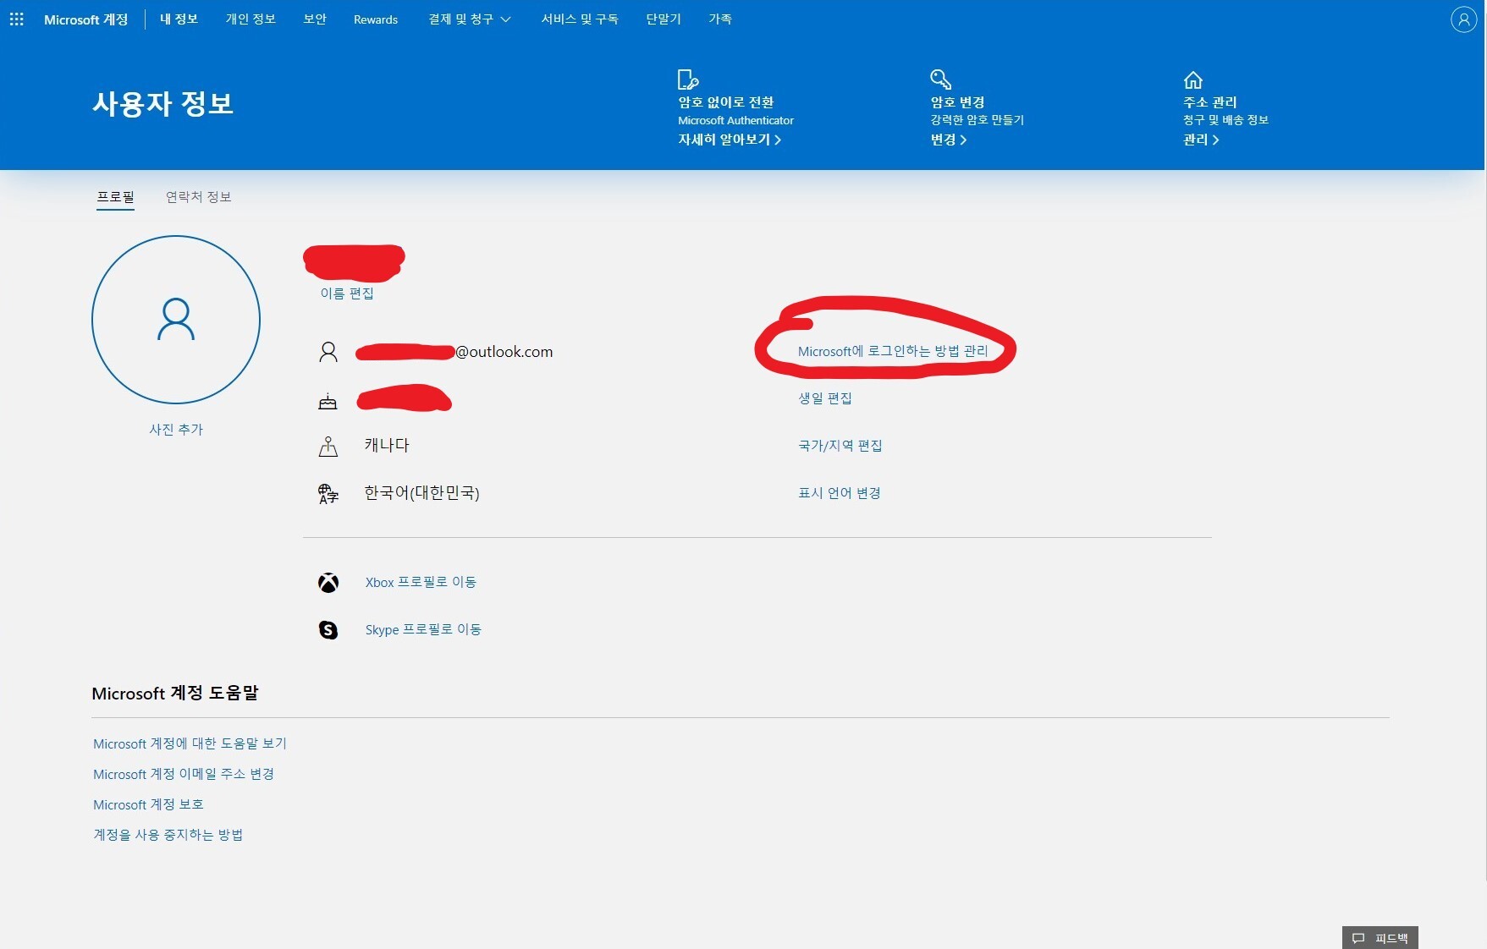Click the Microsoft Authenticator caption

click(x=735, y=121)
